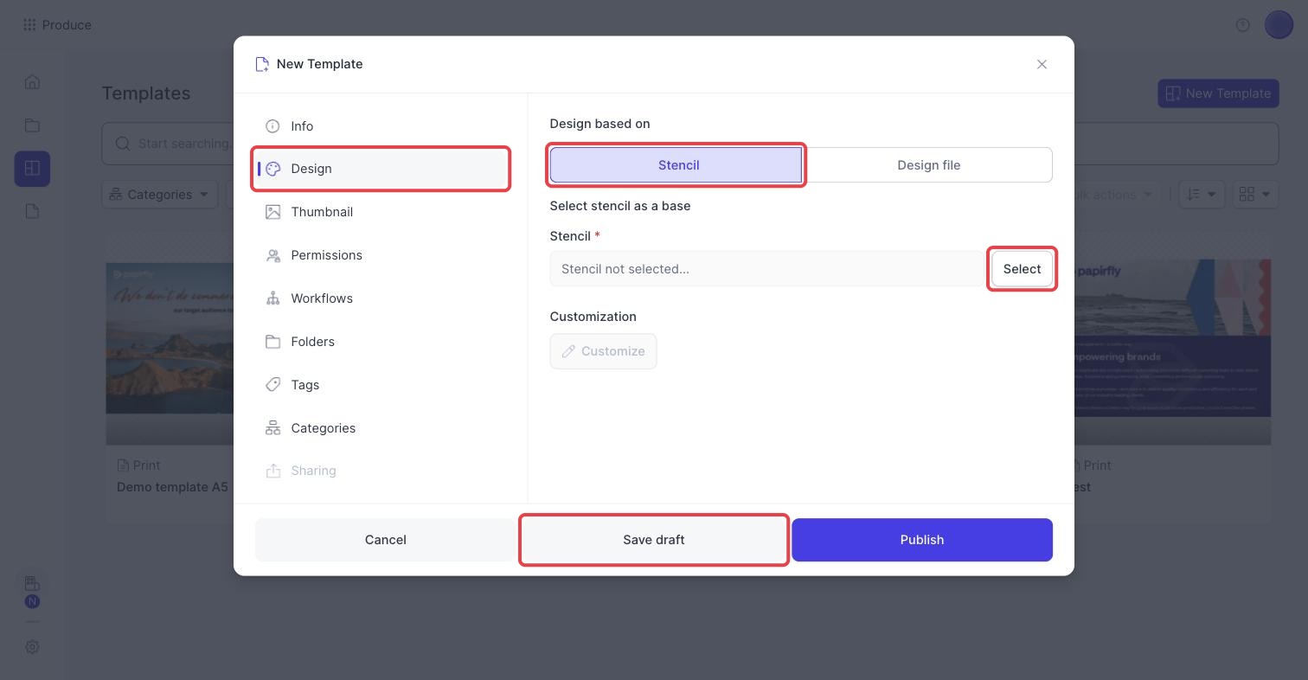1308x680 pixels.
Task: Open the Categories filter dropdown
Action: click(160, 195)
